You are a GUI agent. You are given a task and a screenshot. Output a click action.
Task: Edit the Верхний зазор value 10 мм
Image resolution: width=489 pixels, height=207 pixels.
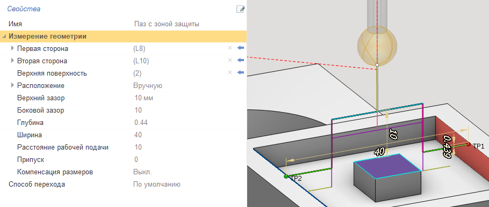tap(143, 98)
